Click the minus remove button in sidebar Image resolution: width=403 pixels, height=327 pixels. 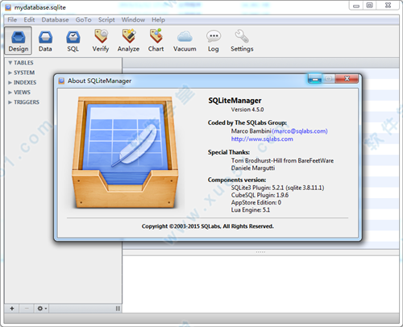27,308
